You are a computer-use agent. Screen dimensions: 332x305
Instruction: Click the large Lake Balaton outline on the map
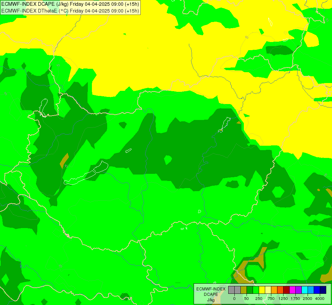[86, 174]
